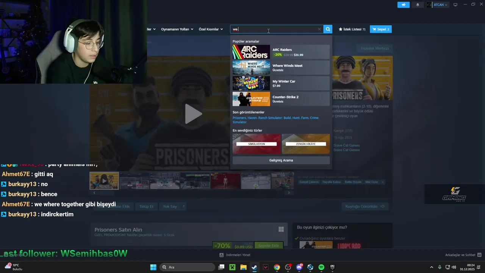Open File Explorer from the taskbar
Image resolution: width=485 pixels, height=273 pixels.
[243, 267]
